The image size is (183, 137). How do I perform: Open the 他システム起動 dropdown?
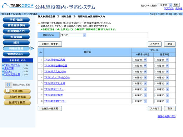pyautogui.click(x=165, y=5)
